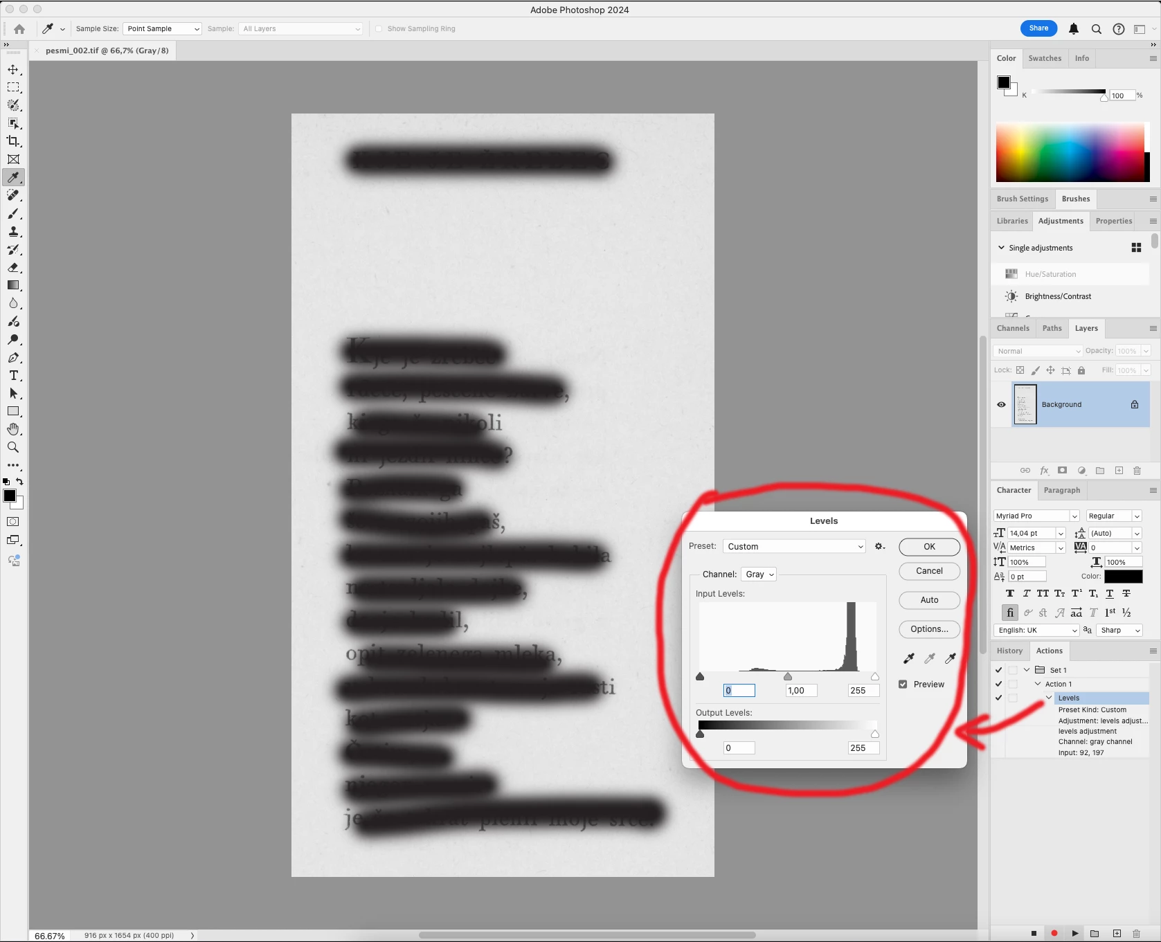Click OK in the Levels dialog

click(x=929, y=547)
